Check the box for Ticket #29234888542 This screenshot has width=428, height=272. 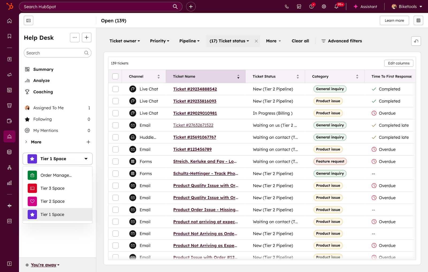click(x=115, y=89)
